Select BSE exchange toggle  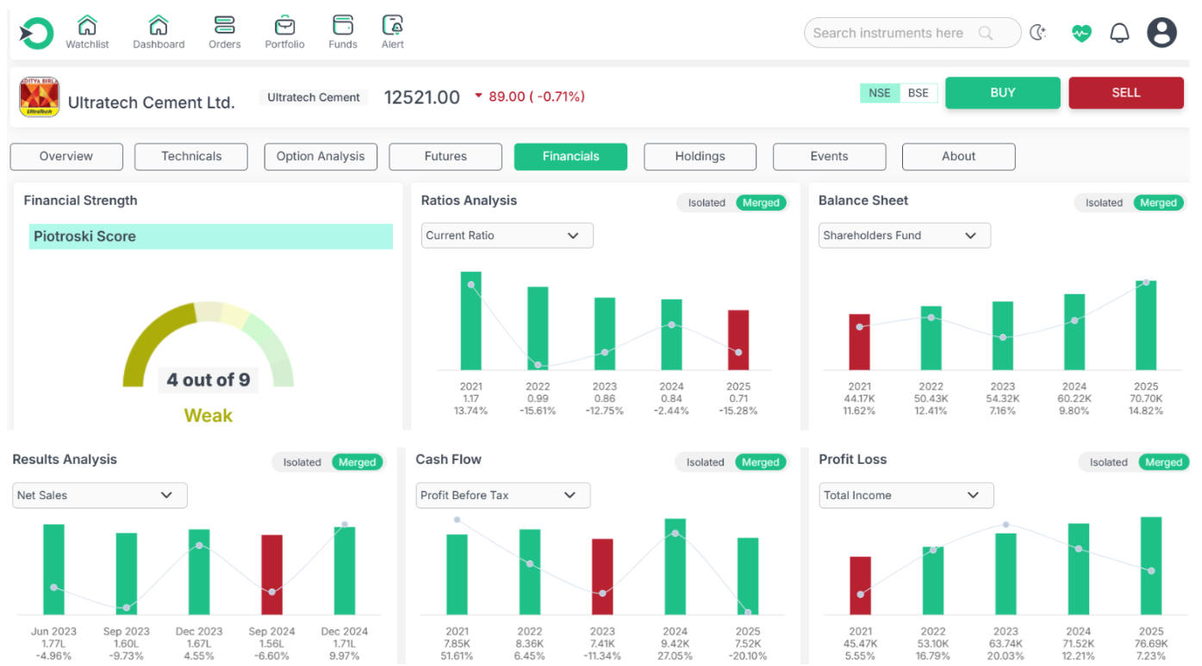[x=919, y=93]
